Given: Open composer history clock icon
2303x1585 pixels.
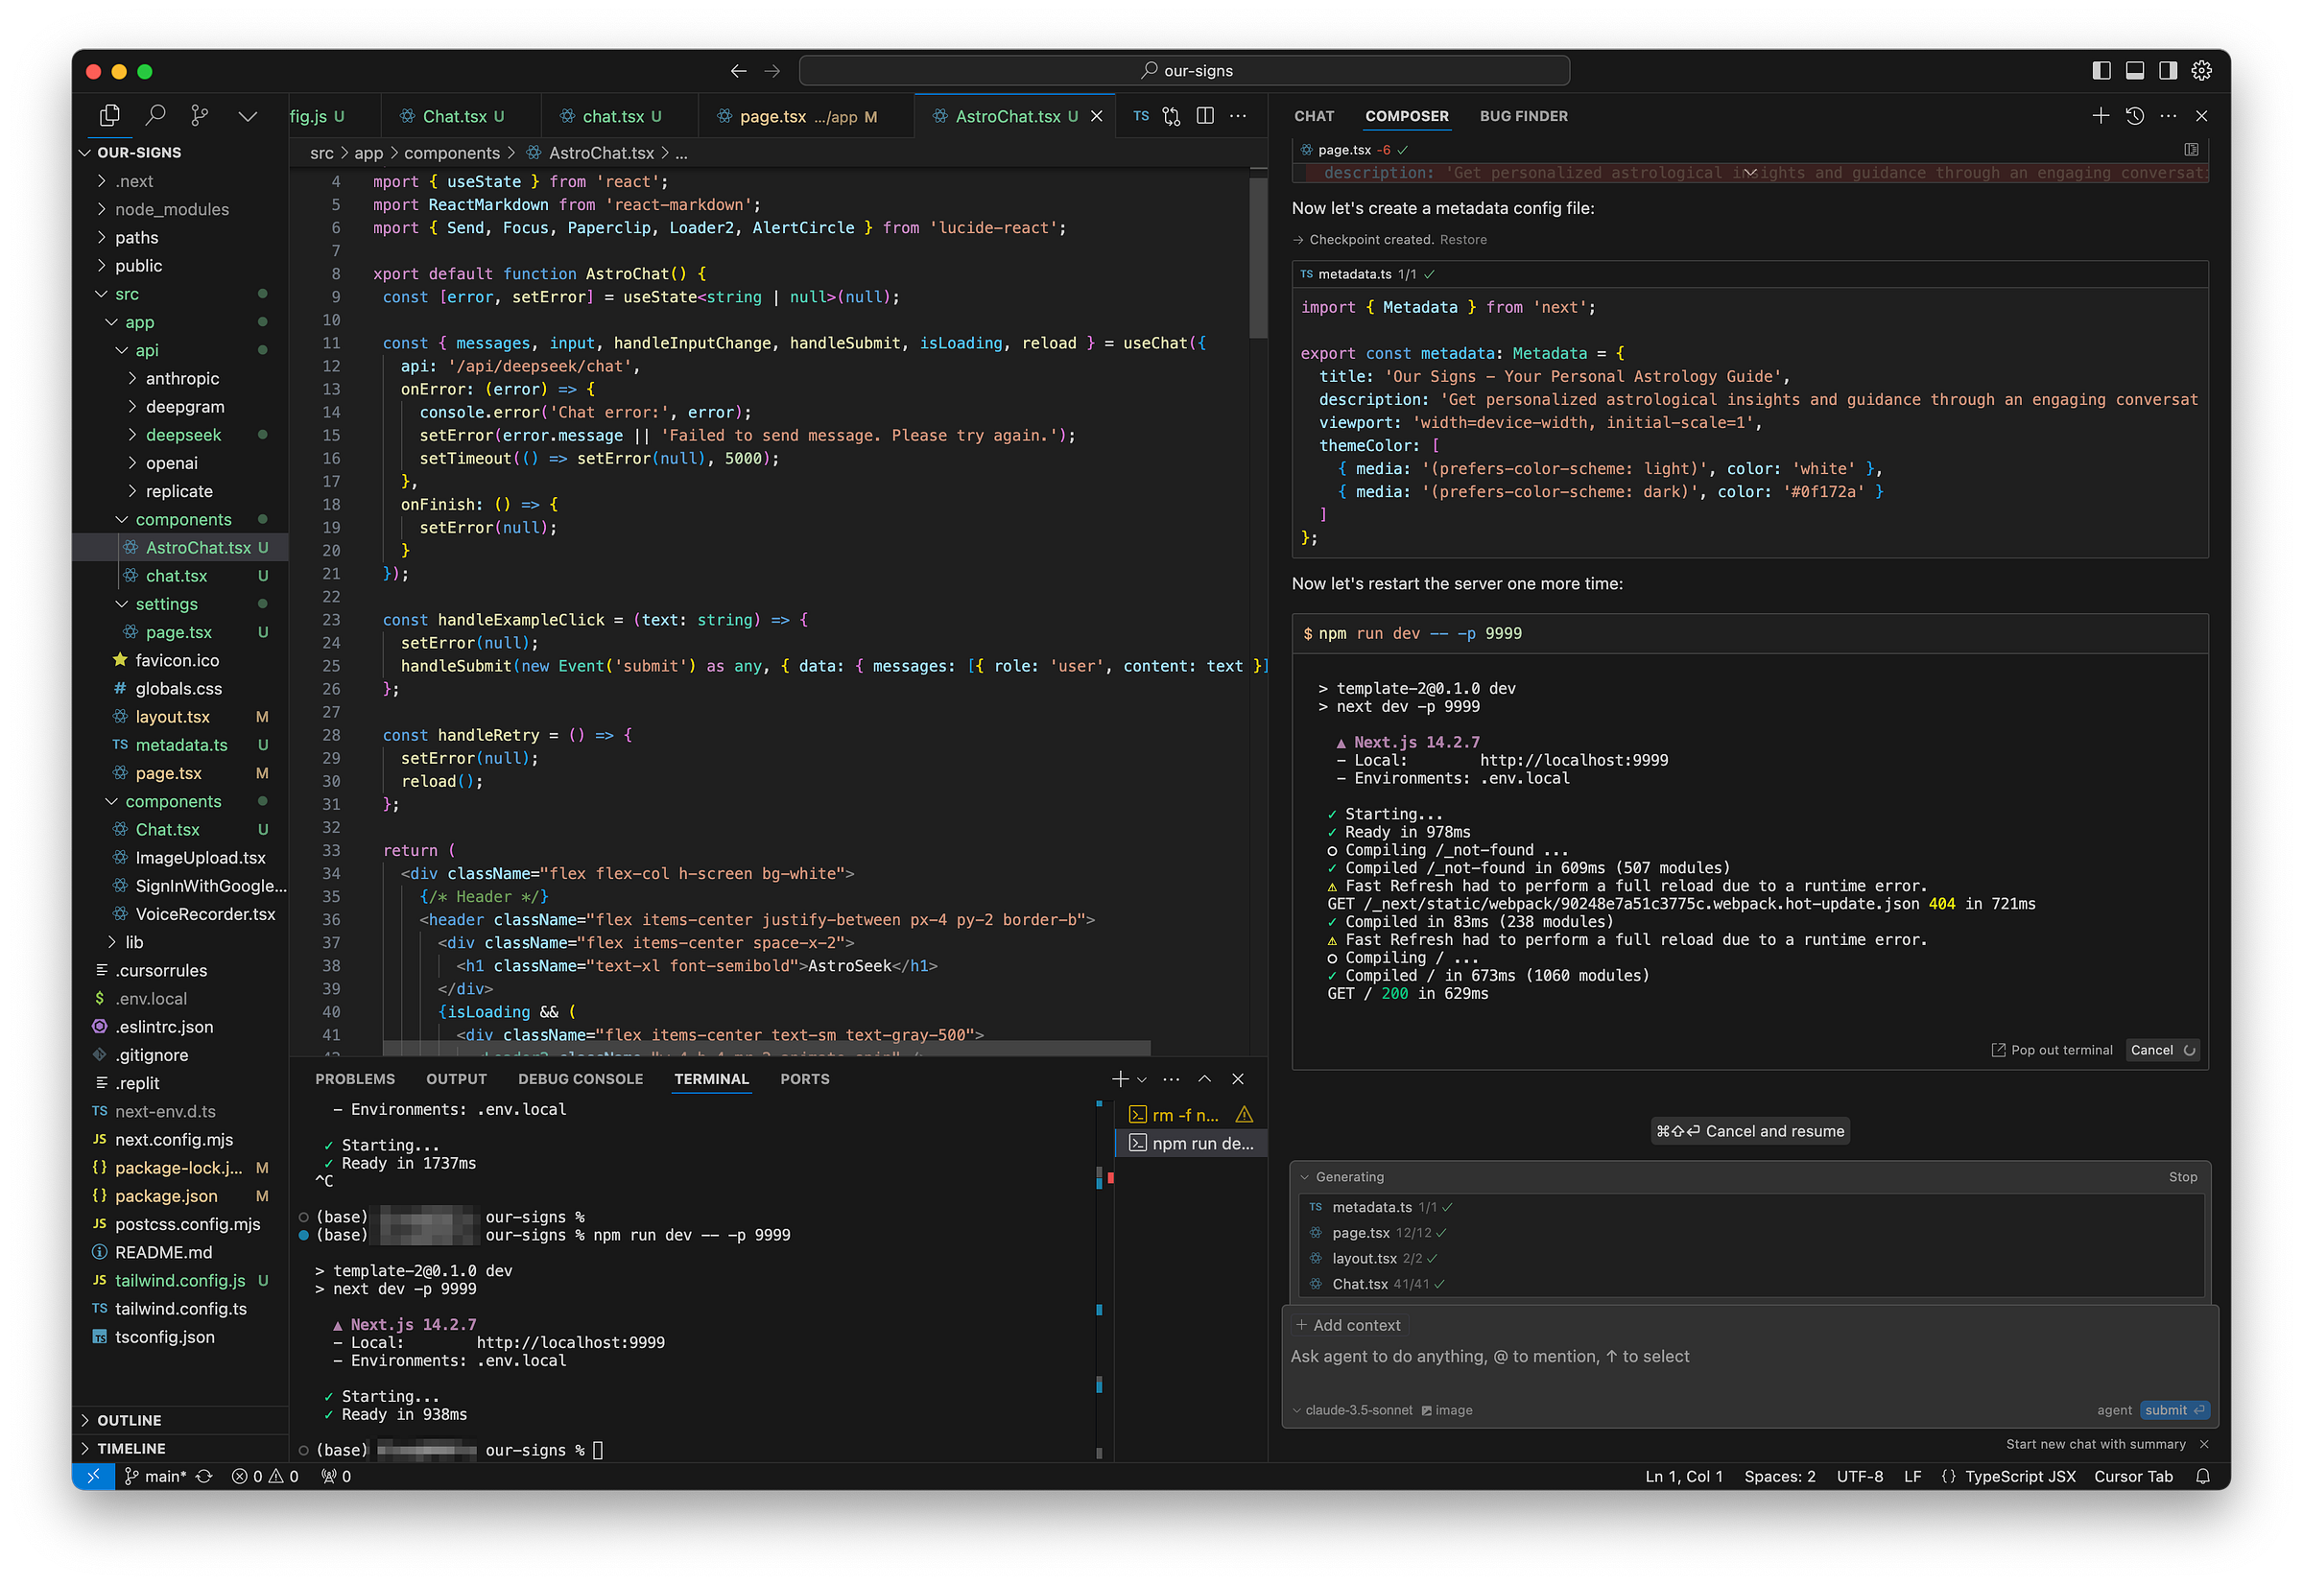Looking at the screenshot, I should coord(2134,116).
